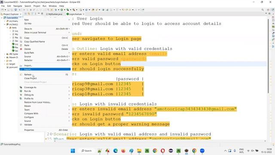Click the editor vertical scrollbar

[x=268, y=56]
